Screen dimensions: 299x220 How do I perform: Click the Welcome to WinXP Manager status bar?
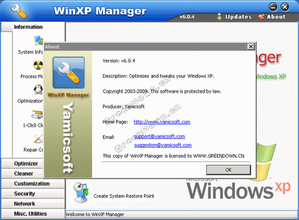coord(181,215)
